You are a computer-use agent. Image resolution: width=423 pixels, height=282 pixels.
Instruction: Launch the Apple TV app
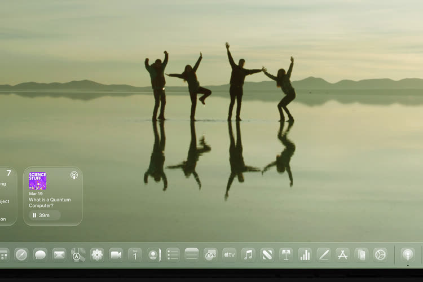230,255
